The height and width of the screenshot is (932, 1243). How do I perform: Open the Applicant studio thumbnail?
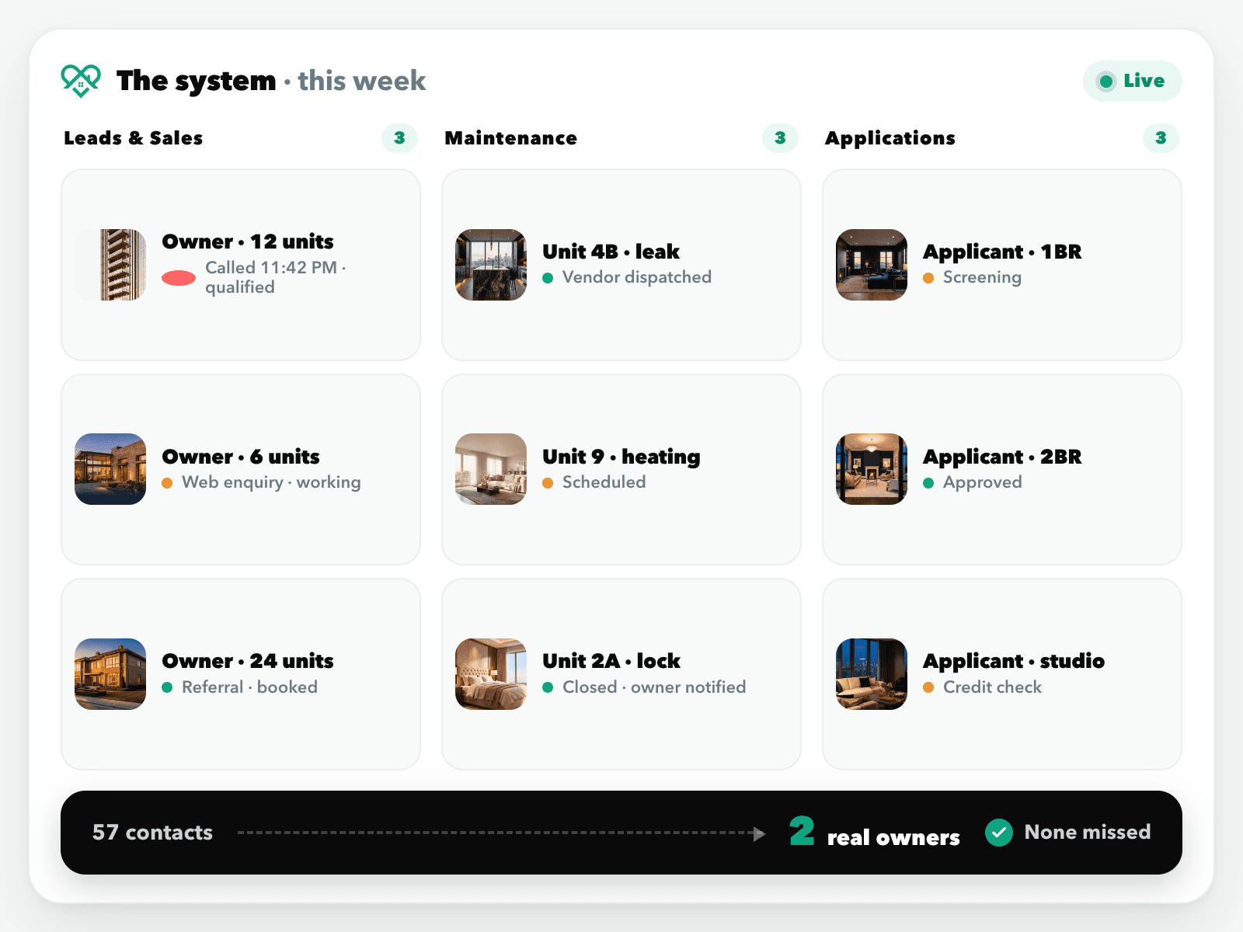tap(872, 674)
